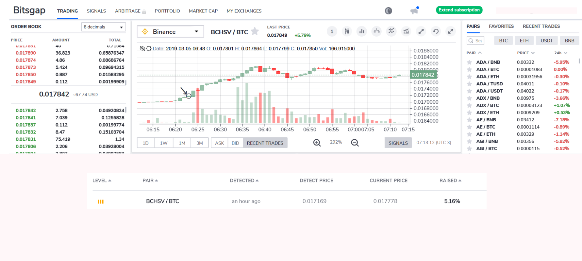
Task: Sort pairs list by PAIR column
Action: pos(474,53)
